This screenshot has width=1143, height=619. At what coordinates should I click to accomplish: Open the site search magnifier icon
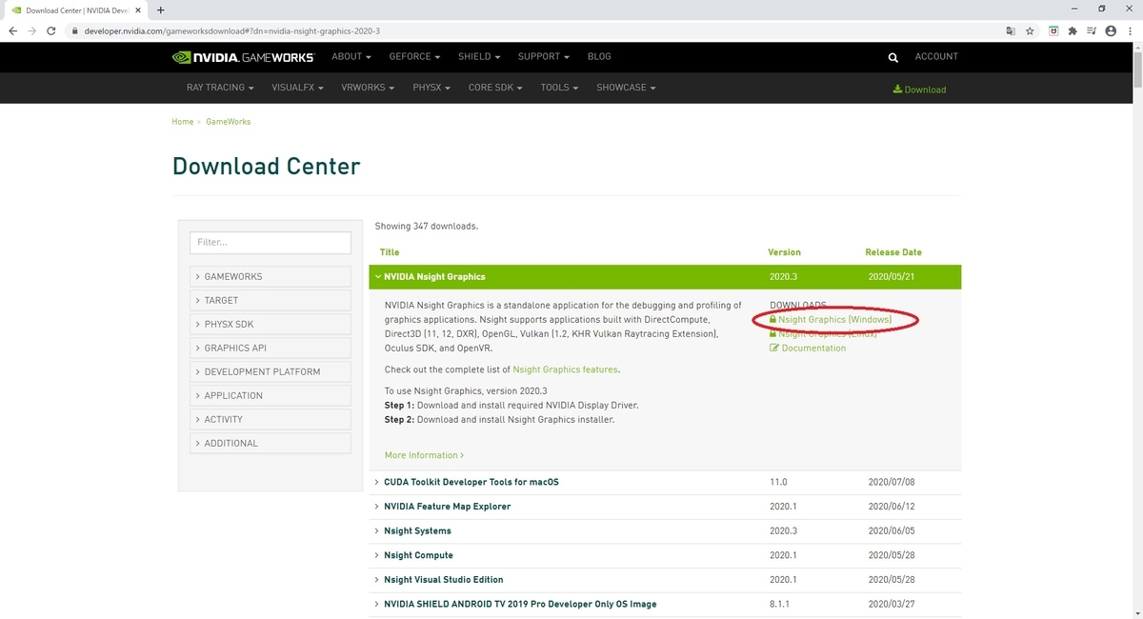tap(892, 57)
